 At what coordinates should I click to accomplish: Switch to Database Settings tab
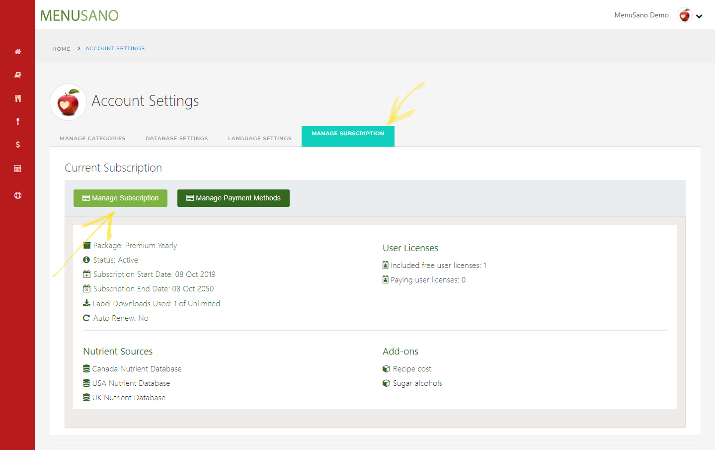[176, 138]
